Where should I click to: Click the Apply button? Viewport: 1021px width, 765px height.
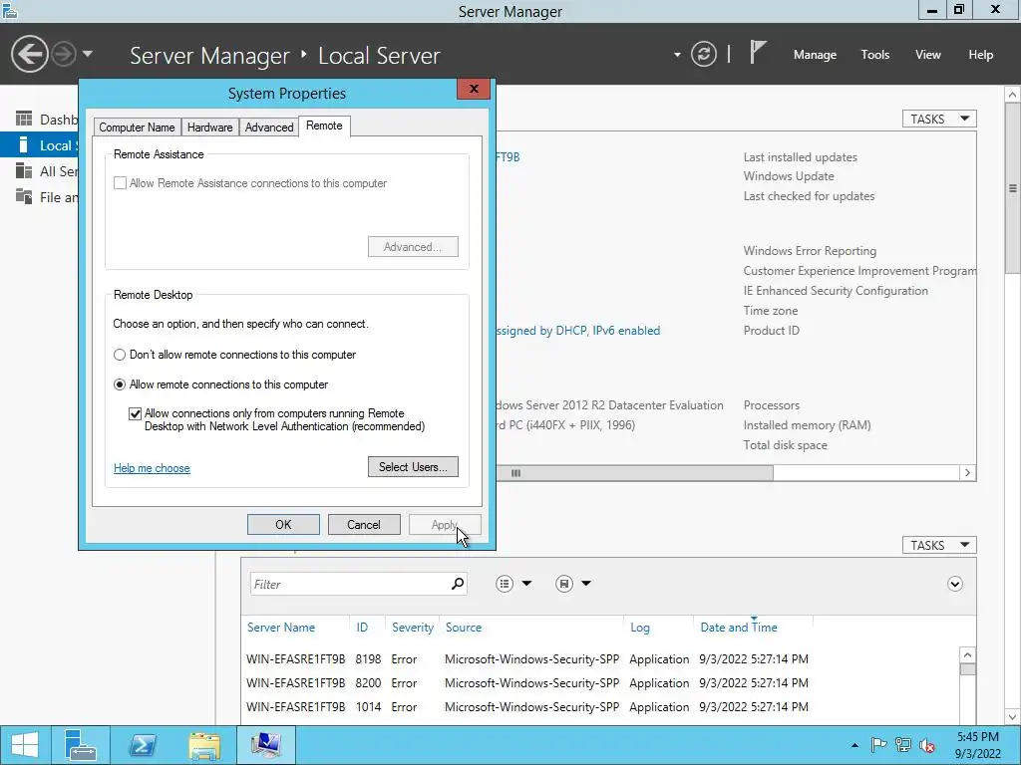point(445,524)
